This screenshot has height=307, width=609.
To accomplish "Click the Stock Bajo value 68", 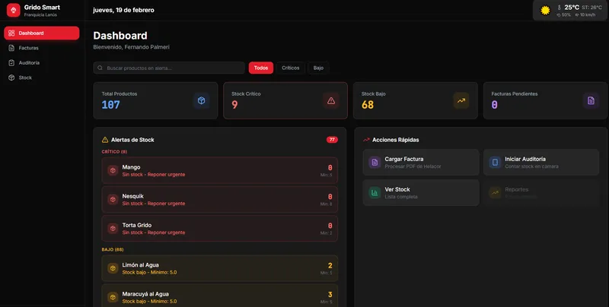I will (368, 105).
